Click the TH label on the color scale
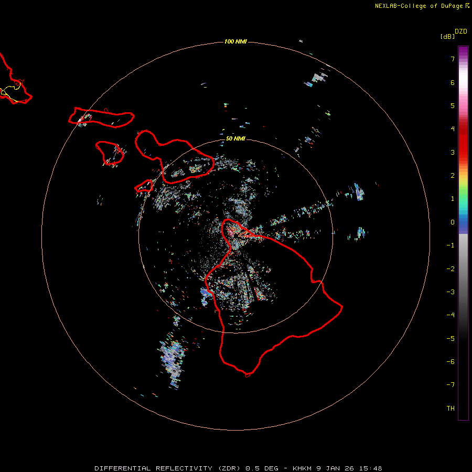472x472 pixels. 450,408
